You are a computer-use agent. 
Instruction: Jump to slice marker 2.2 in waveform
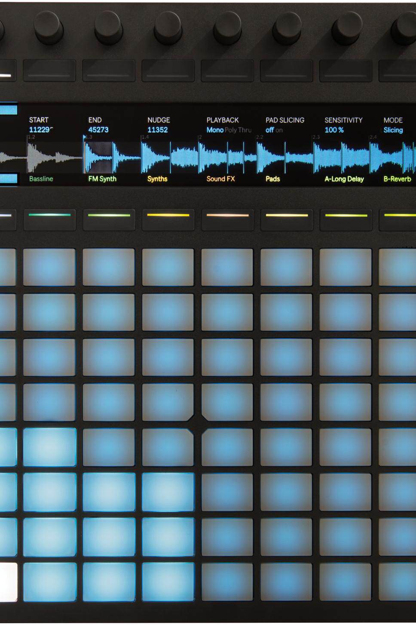pos(260,137)
